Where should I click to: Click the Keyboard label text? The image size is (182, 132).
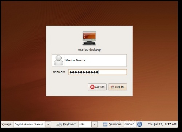pyautogui.click(x=70, y=124)
